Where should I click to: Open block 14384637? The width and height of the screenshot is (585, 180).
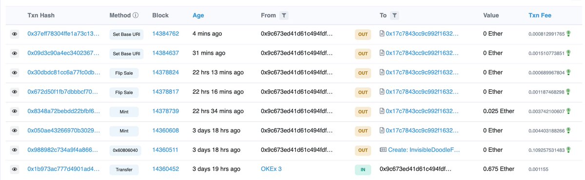coord(166,53)
